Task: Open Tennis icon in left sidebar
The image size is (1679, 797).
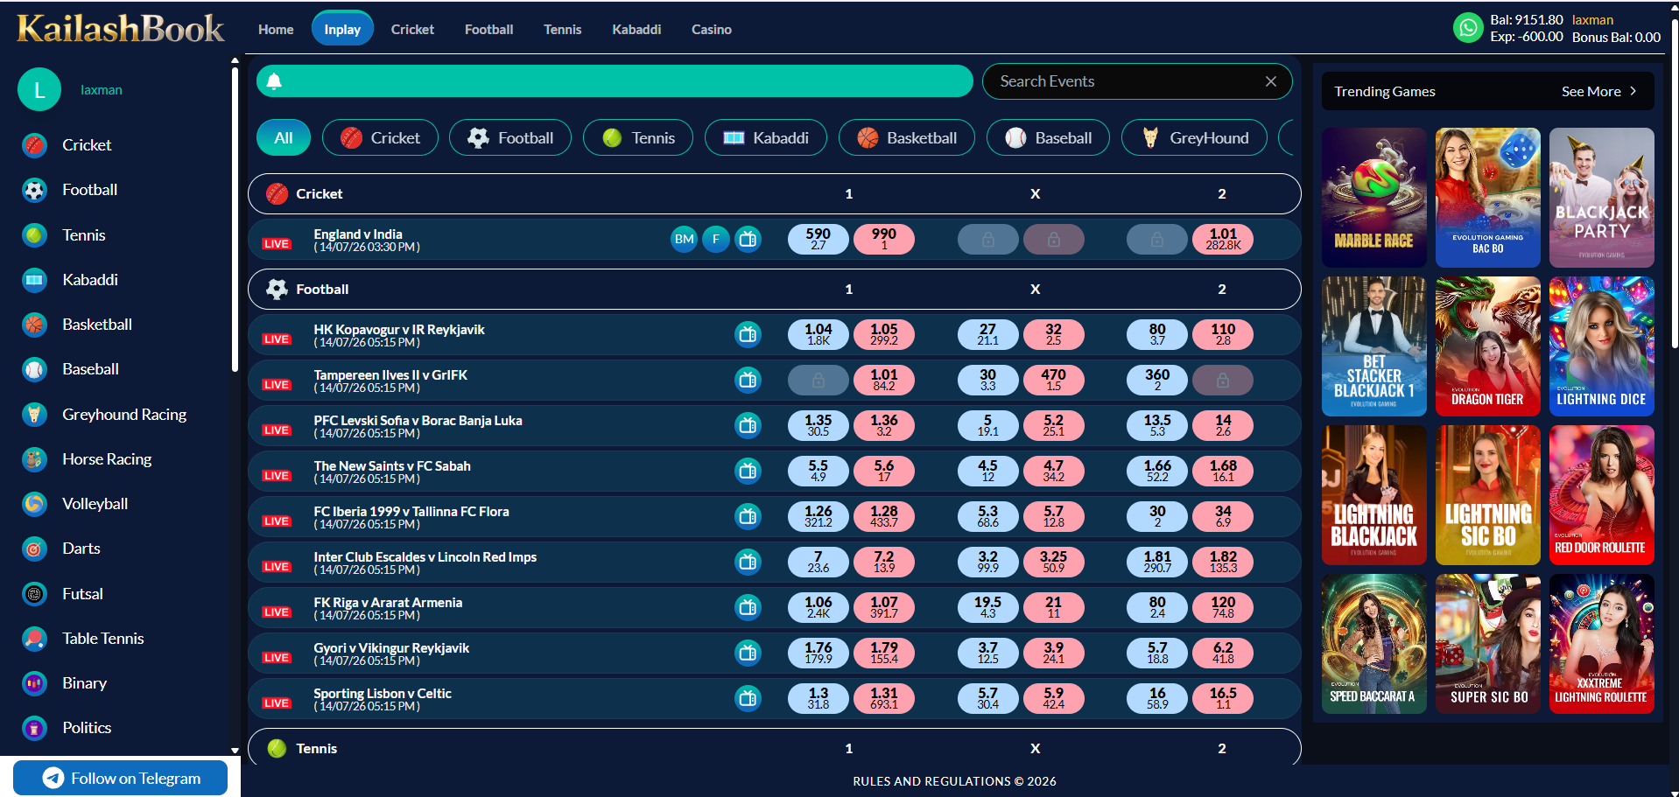Action: (x=34, y=235)
